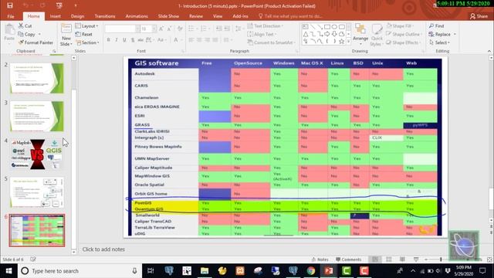
Task: Select the triangle shape in the shapes gallery
Action: tap(306, 34)
